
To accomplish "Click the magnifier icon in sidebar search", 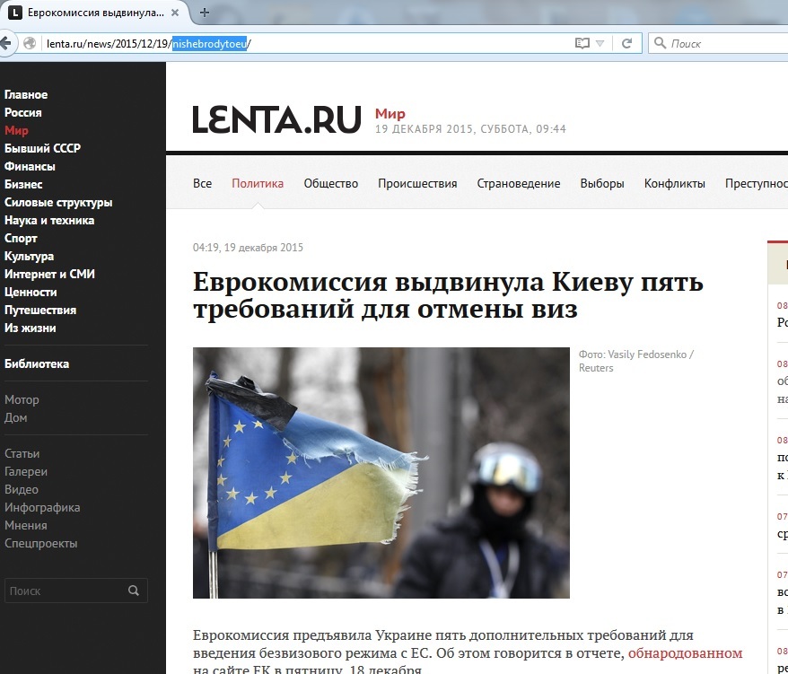I will (134, 591).
